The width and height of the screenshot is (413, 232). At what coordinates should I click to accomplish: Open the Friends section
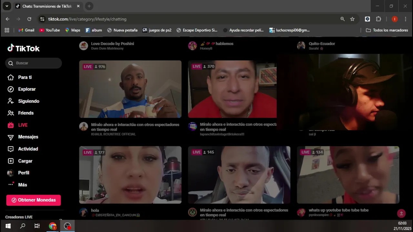click(x=20, y=113)
